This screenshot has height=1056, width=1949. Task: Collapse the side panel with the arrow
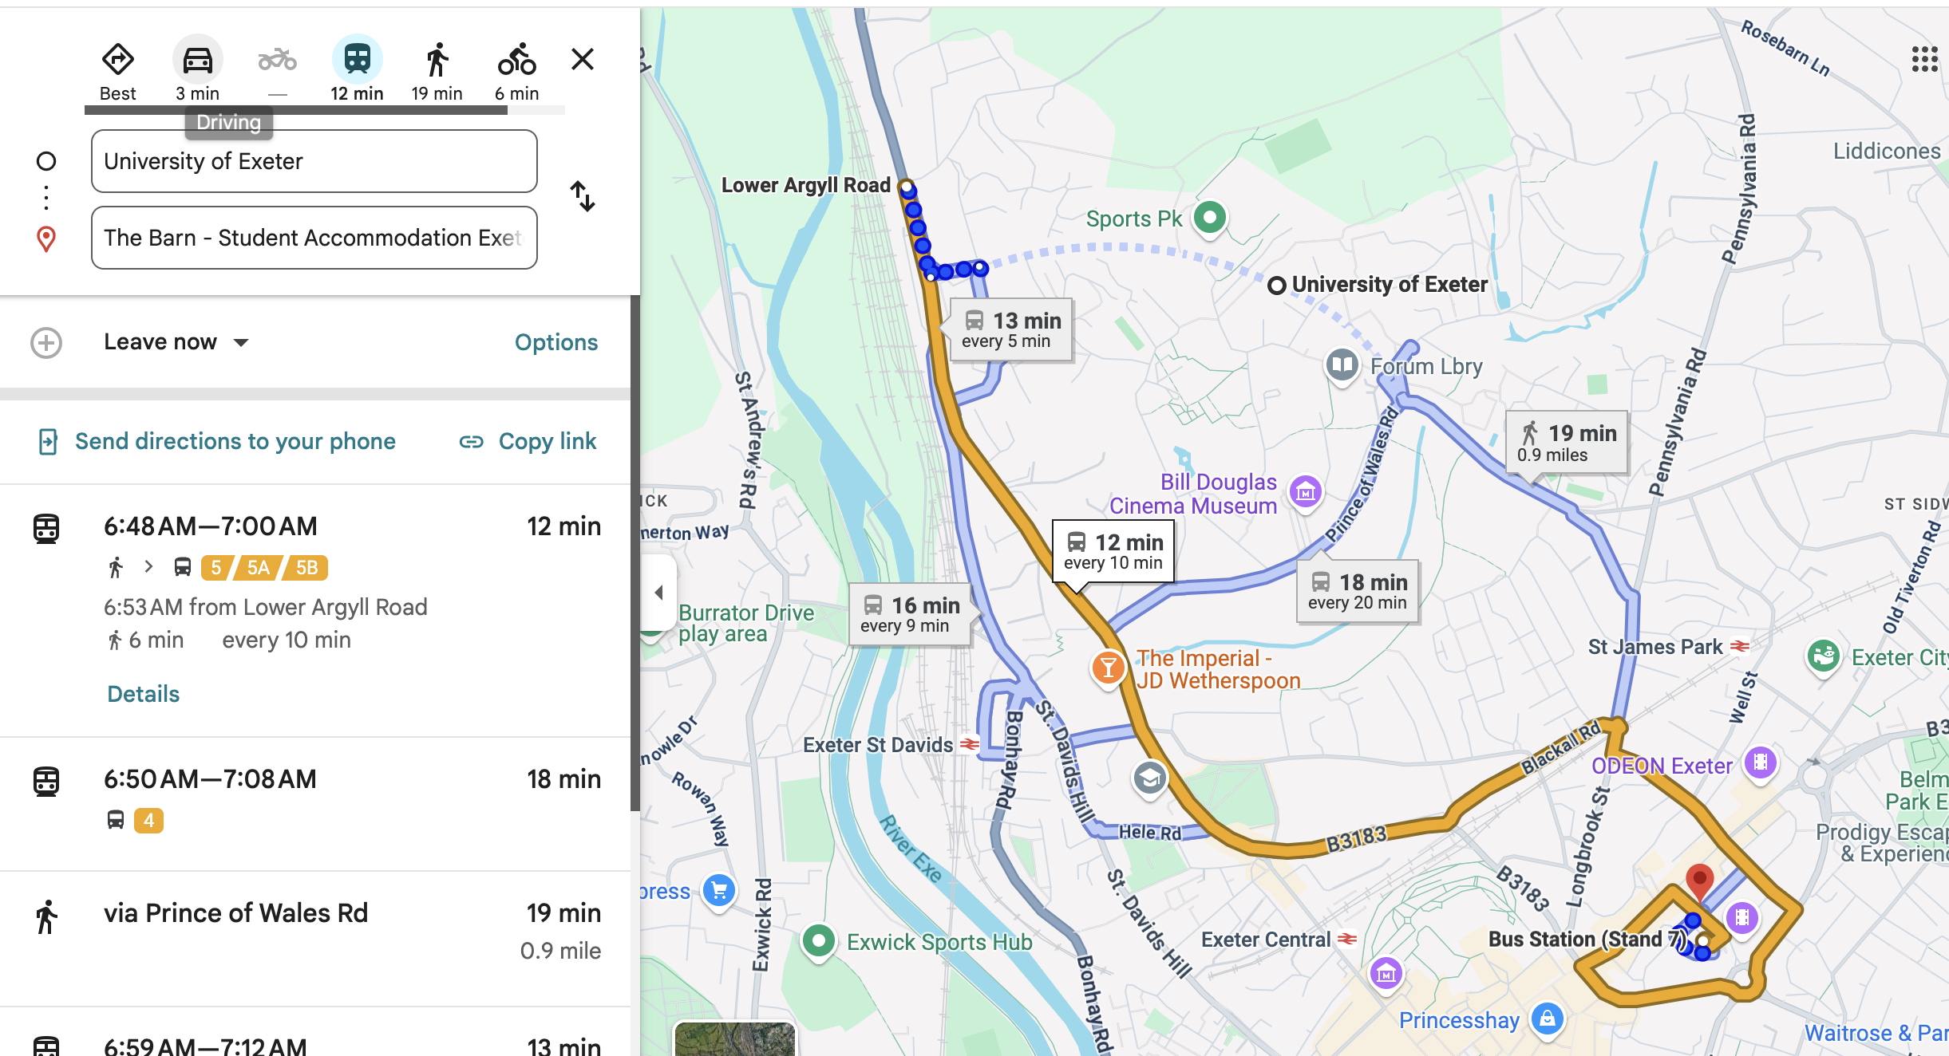pyautogui.click(x=658, y=593)
